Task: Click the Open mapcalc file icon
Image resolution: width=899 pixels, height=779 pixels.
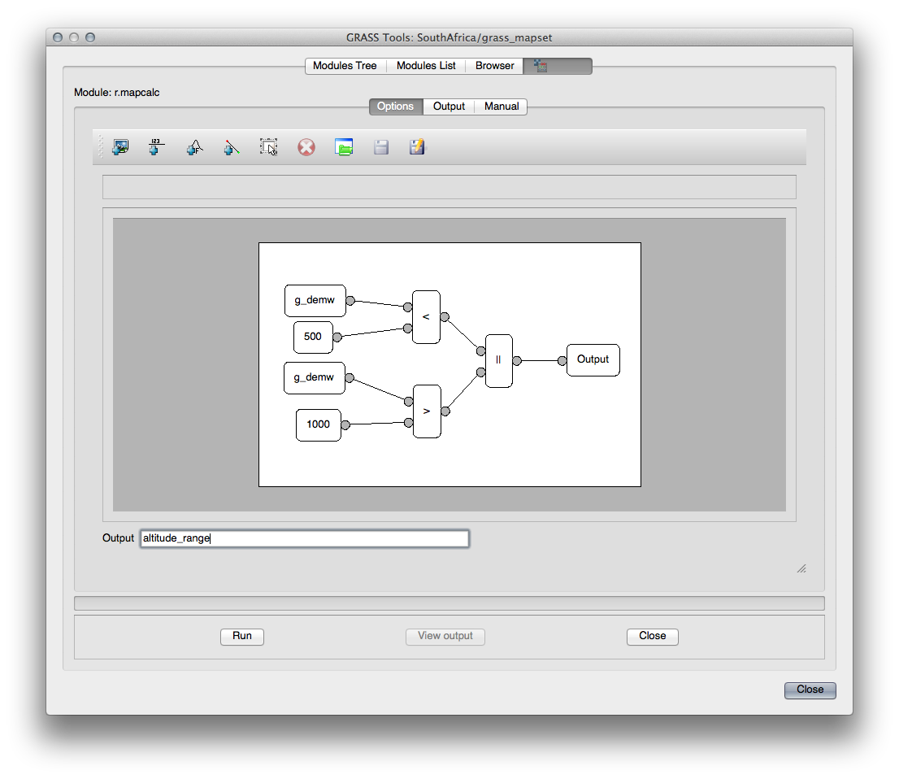Action: [x=344, y=147]
